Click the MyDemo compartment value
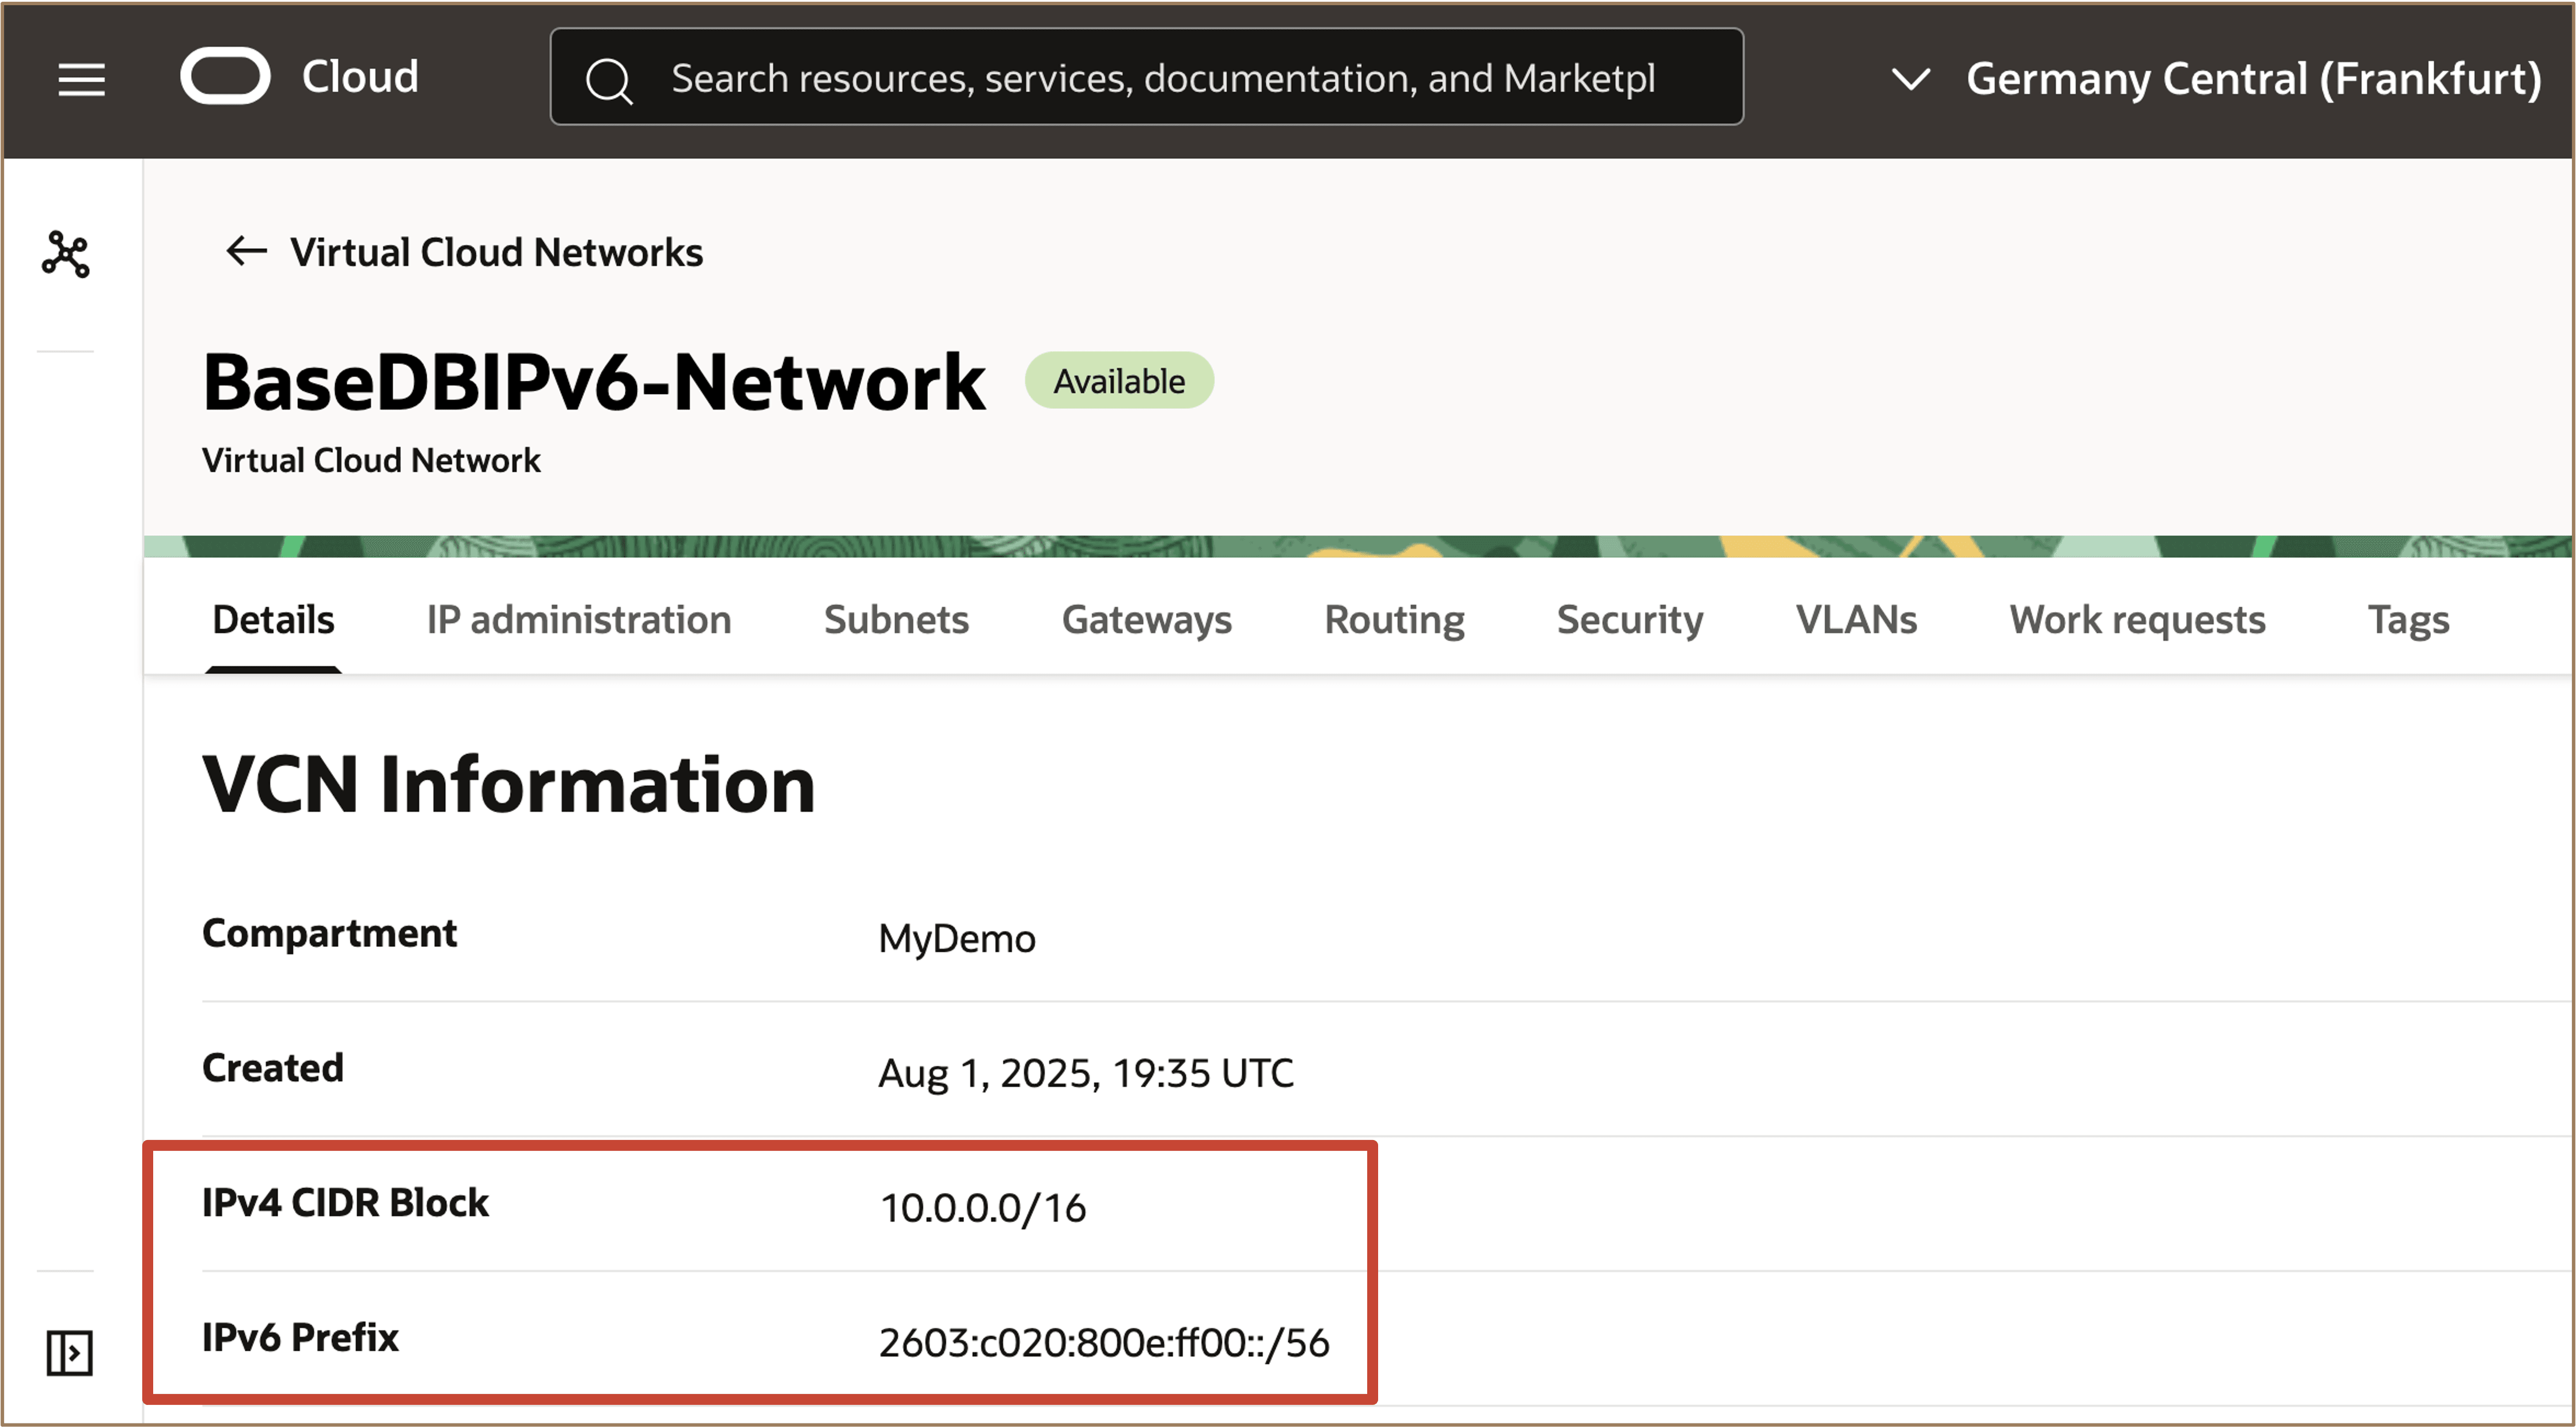 click(956, 938)
